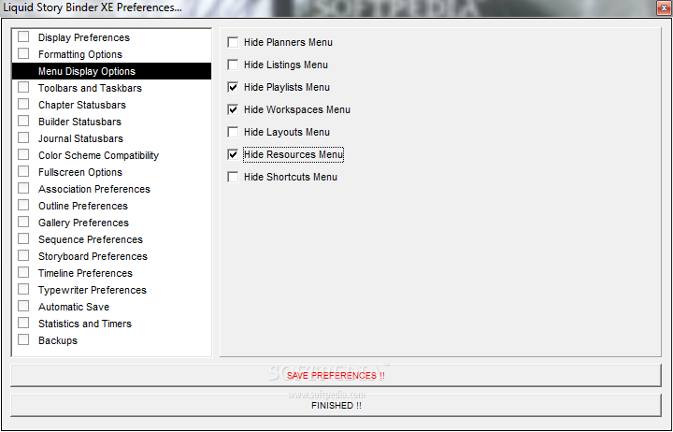Click the box beside Timeline Preferences
The height and width of the screenshot is (432, 673).
click(x=23, y=272)
